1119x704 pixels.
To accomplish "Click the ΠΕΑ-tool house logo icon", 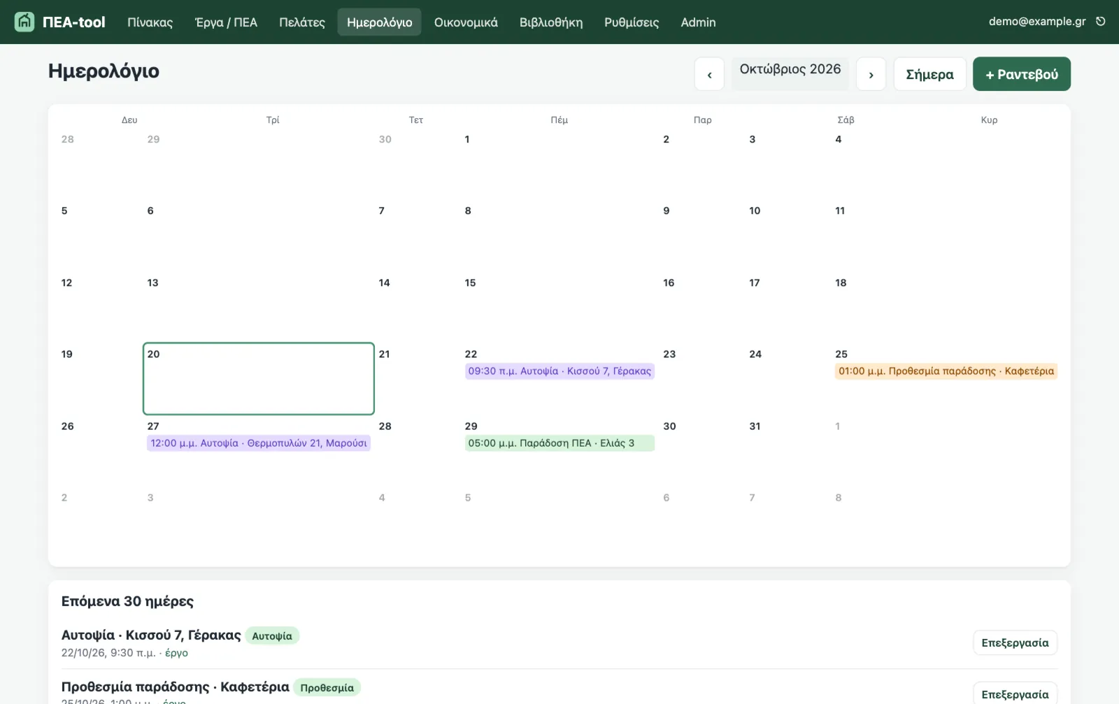I will tap(24, 22).
